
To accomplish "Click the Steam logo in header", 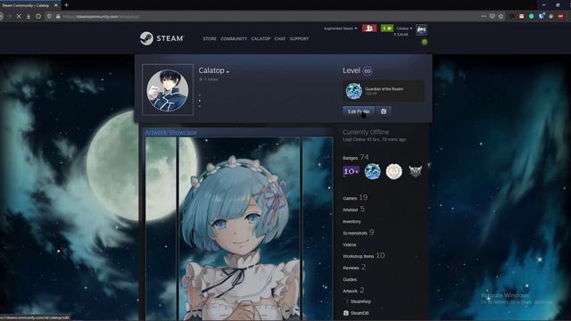I will coord(162,38).
